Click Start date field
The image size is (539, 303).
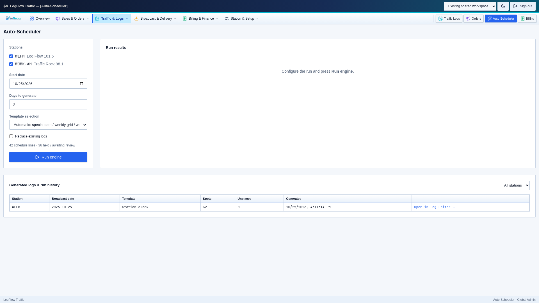48,84
